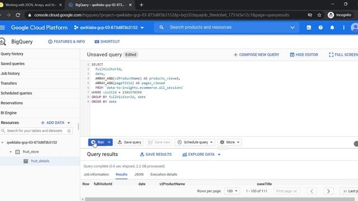Click the site lock icon in address bar

pos(30,15)
